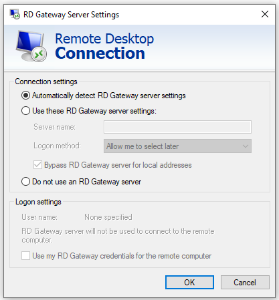The width and height of the screenshot is (279, 300).
Task: Click the 'Logon method:' label
Action: tap(58, 146)
